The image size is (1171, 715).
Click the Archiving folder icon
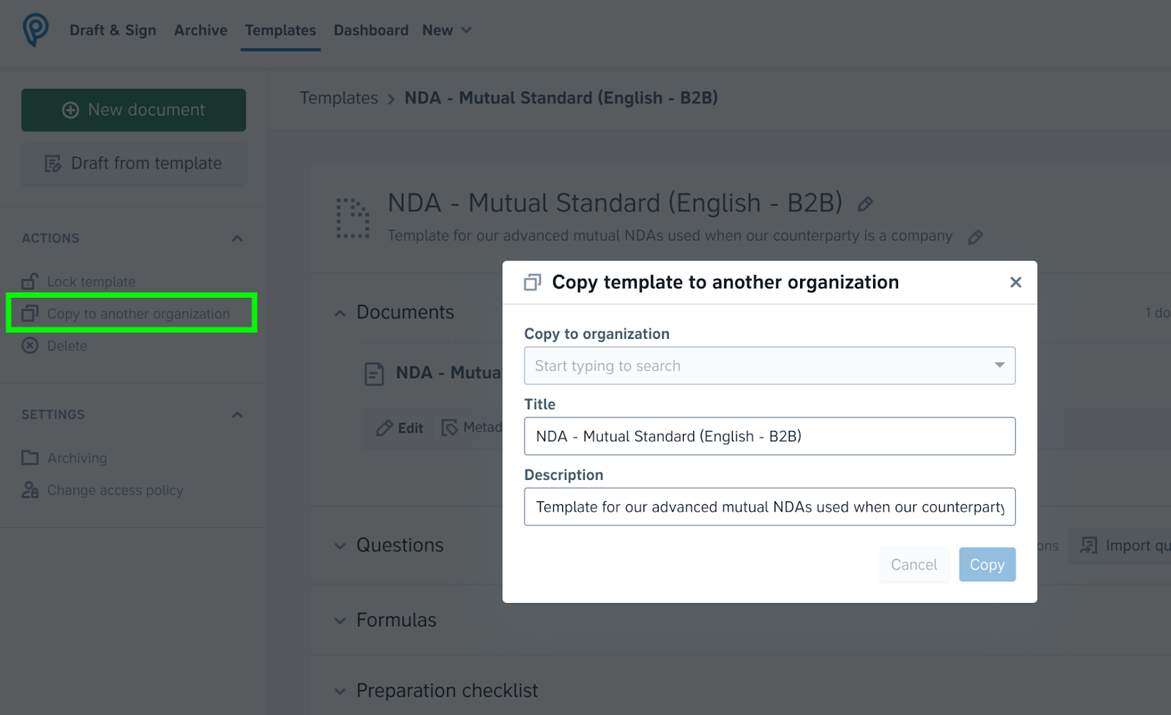pos(30,457)
